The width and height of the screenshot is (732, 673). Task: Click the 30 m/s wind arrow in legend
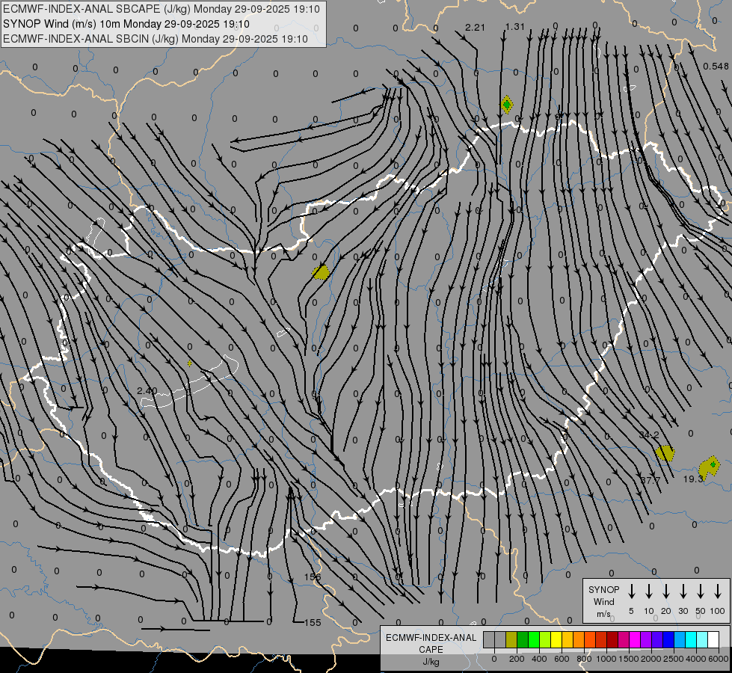coord(683,591)
